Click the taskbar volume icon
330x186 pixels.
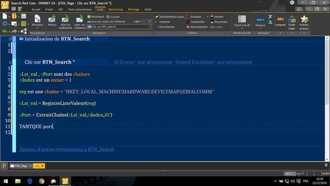(x=293, y=181)
